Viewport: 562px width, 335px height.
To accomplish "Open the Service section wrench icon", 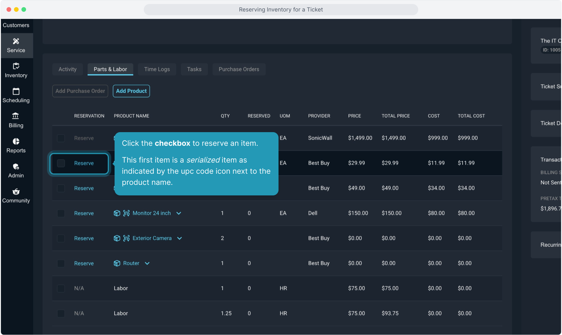I will click(16, 41).
